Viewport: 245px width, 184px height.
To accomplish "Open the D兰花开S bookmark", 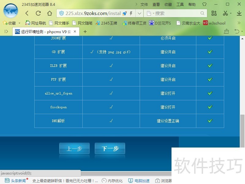I will [x=160, y=23].
